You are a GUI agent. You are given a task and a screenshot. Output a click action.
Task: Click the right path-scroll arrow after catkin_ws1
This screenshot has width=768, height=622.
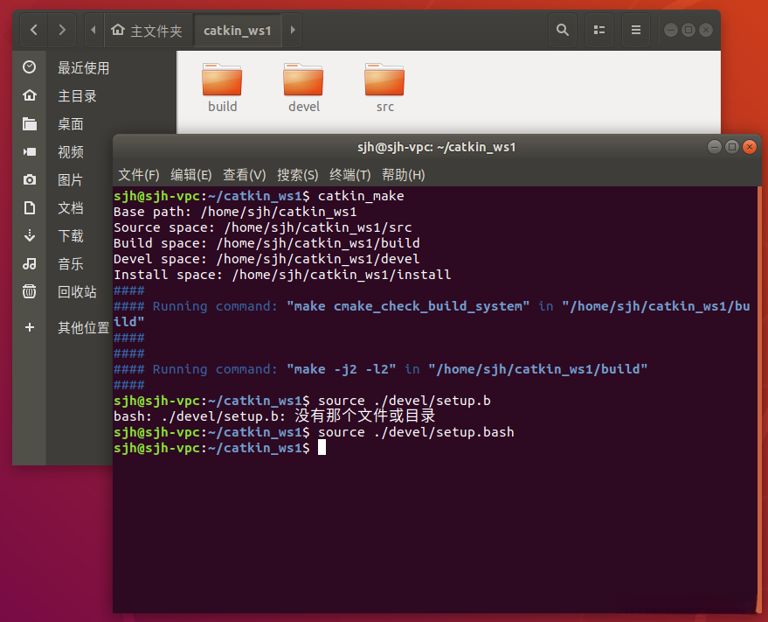pyautogui.click(x=293, y=30)
